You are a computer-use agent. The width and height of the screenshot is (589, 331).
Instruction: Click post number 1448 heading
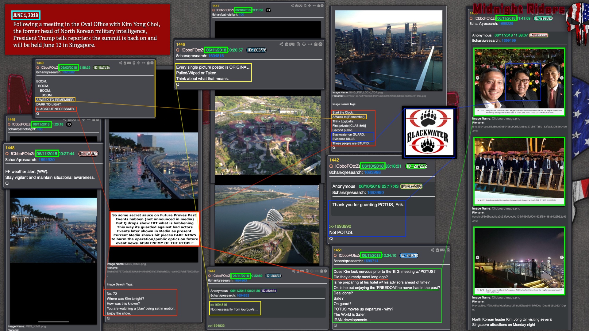[x=10, y=148]
